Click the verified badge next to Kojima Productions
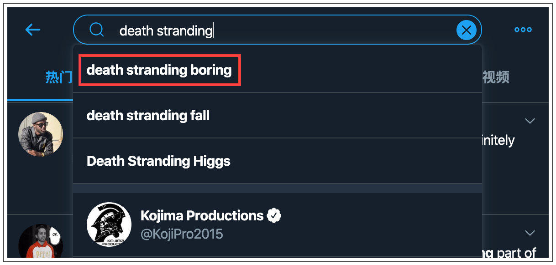Image resolution: width=556 pixels, height=265 pixels. 274,215
